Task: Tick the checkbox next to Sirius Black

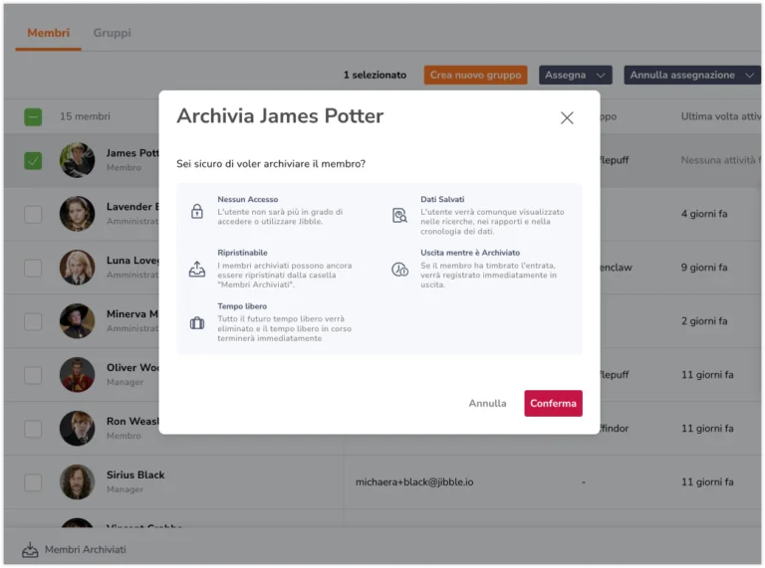Action: 33,482
